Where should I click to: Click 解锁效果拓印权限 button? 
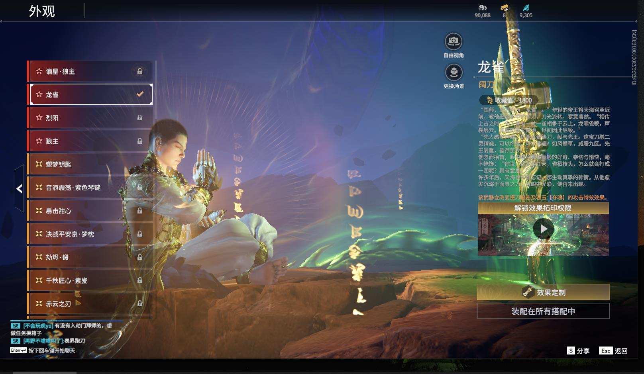(x=543, y=208)
